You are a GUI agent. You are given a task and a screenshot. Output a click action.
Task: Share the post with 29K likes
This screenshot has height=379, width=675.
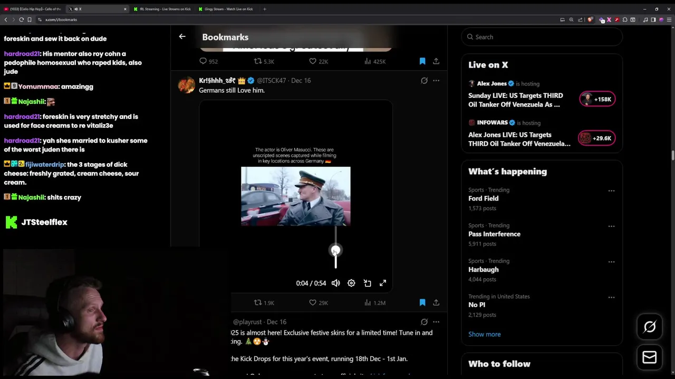[x=436, y=303]
